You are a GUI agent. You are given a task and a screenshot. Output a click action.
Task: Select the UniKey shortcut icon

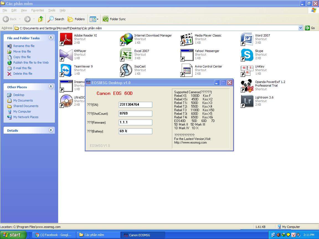pos(247,70)
